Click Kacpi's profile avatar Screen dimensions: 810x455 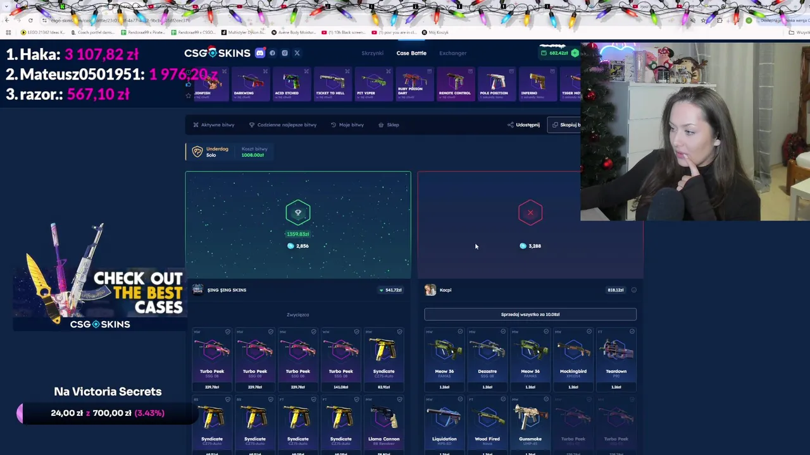tap(430, 289)
